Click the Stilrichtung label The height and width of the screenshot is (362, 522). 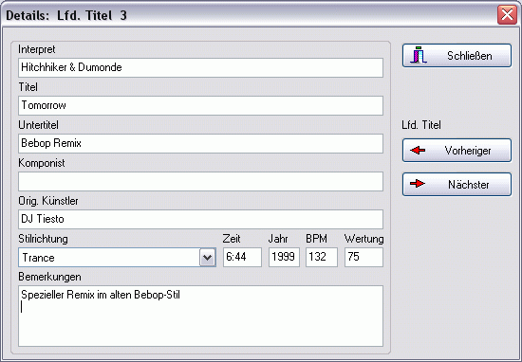click(x=43, y=239)
